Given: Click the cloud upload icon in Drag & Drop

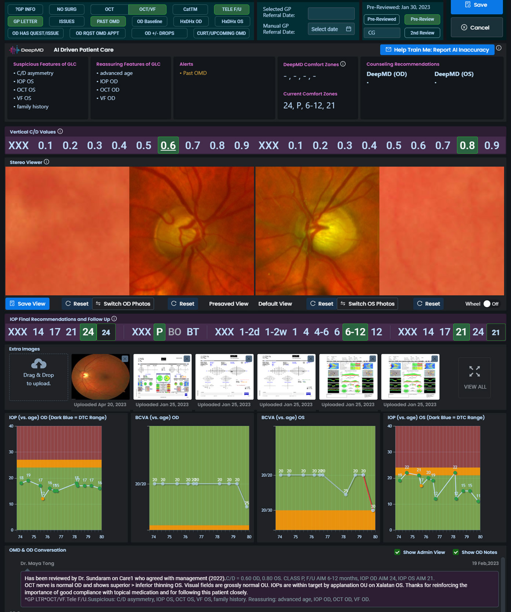Looking at the screenshot, I should click(39, 364).
